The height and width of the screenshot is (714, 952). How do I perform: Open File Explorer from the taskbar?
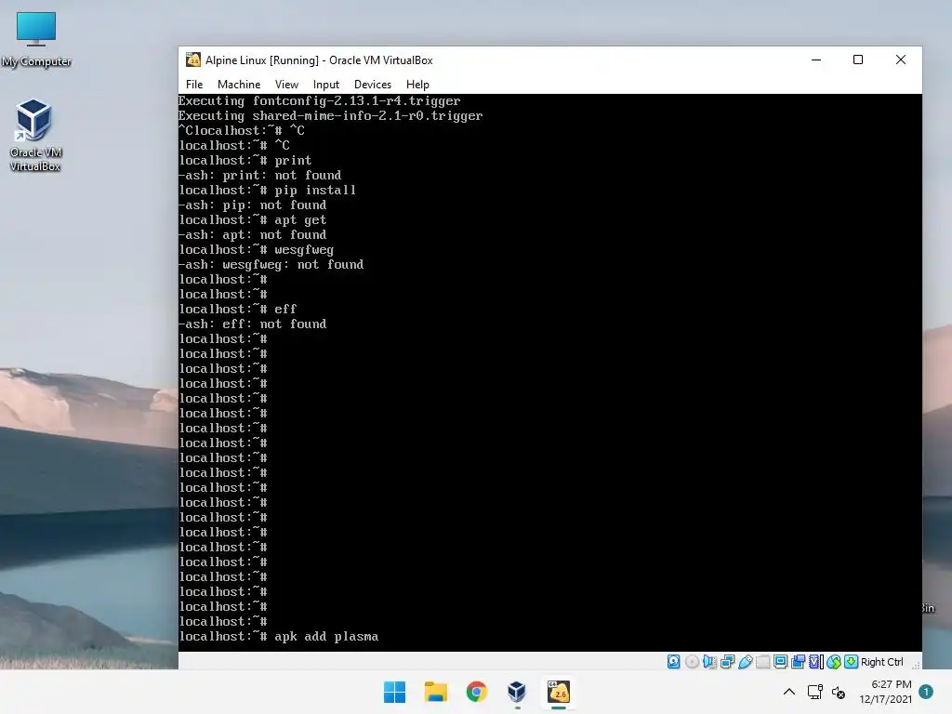pyautogui.click(x=435, y=692)
